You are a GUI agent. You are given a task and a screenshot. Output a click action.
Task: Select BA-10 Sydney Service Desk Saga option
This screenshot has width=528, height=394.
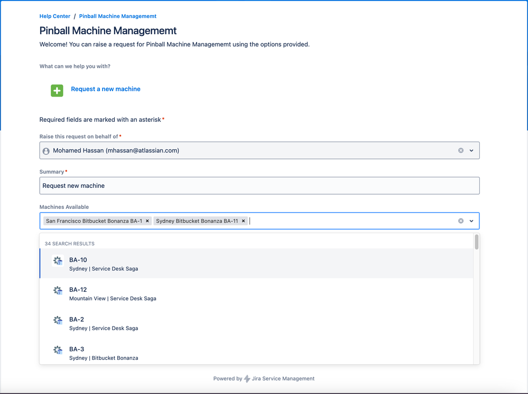tap(256, 264)
